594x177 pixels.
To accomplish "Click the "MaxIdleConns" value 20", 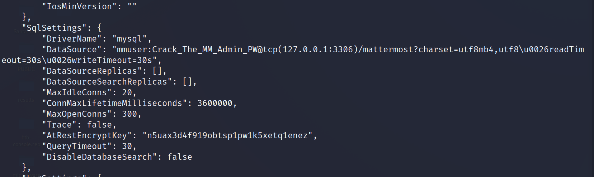I will coord(127,92).
